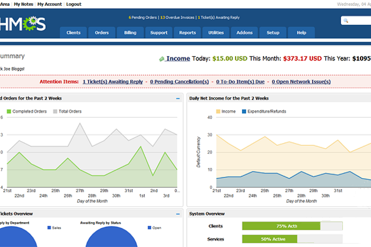Open the Support menu tab
The width and height of the screenshot is (371, 247).
[159, 33]
